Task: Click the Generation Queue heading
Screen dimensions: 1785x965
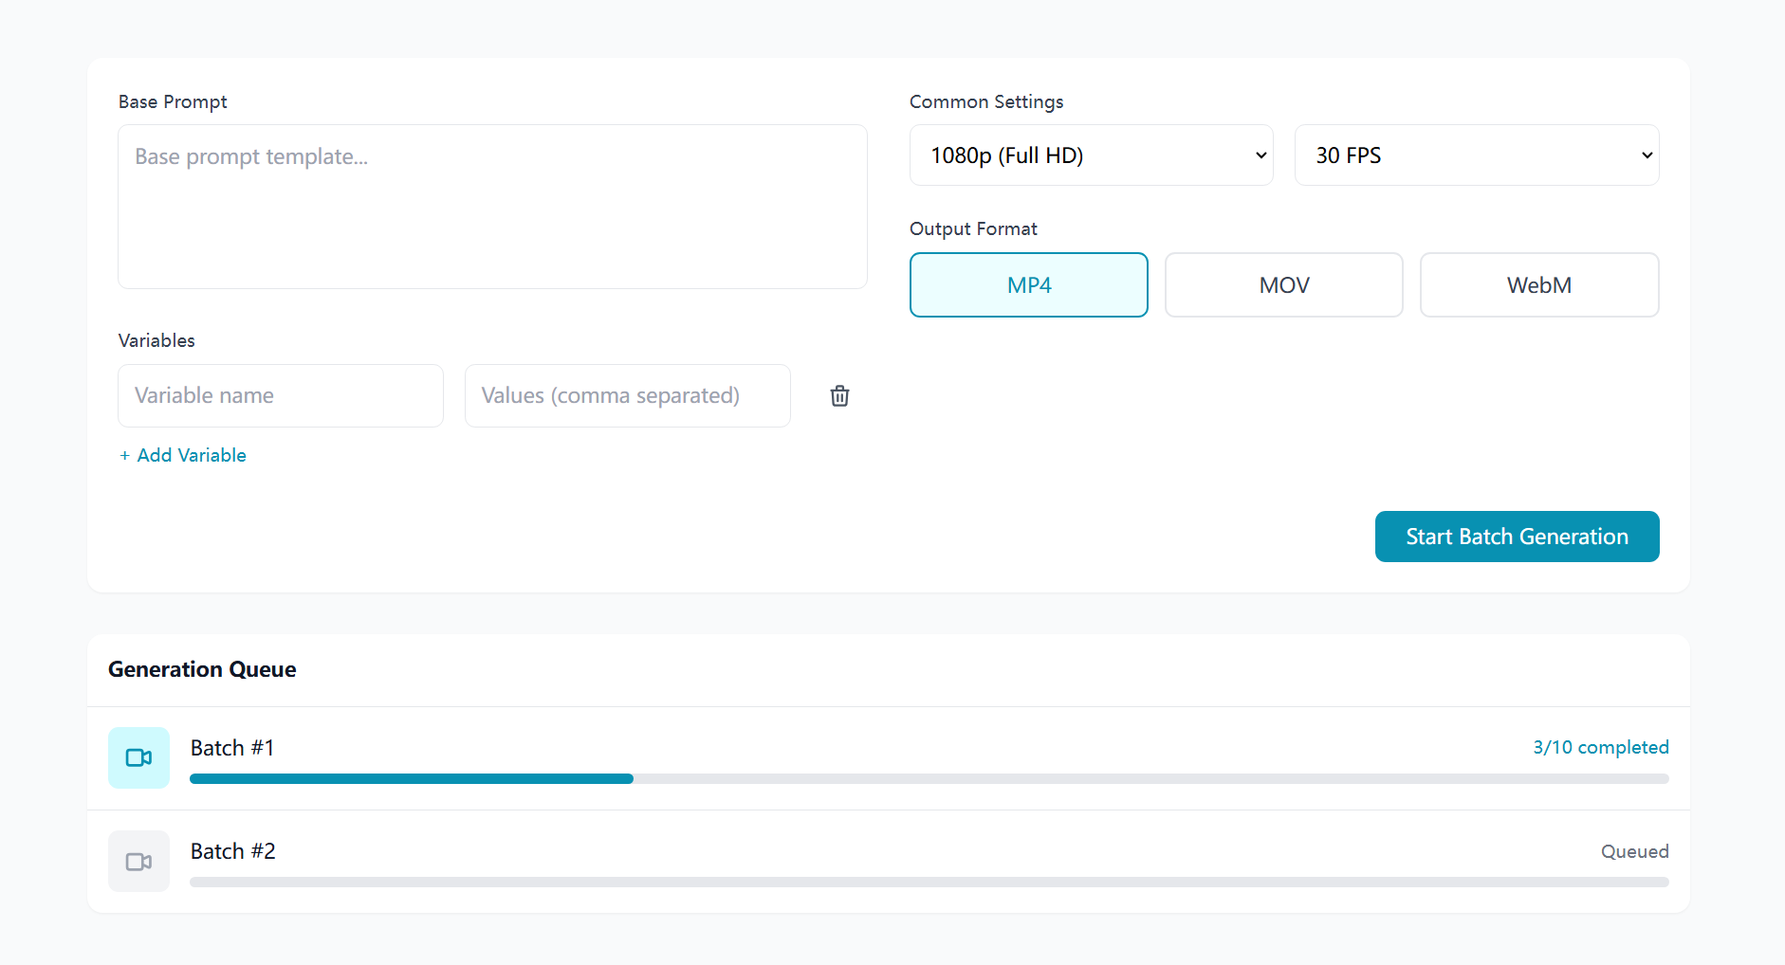Action: pyautogui.click(x=202, y=669)
